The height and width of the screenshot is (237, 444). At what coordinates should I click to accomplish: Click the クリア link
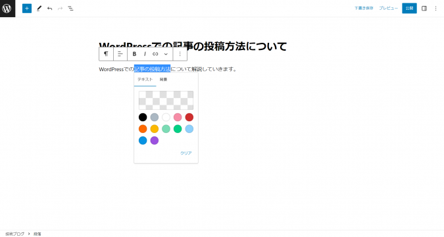(x=186, y=153)
